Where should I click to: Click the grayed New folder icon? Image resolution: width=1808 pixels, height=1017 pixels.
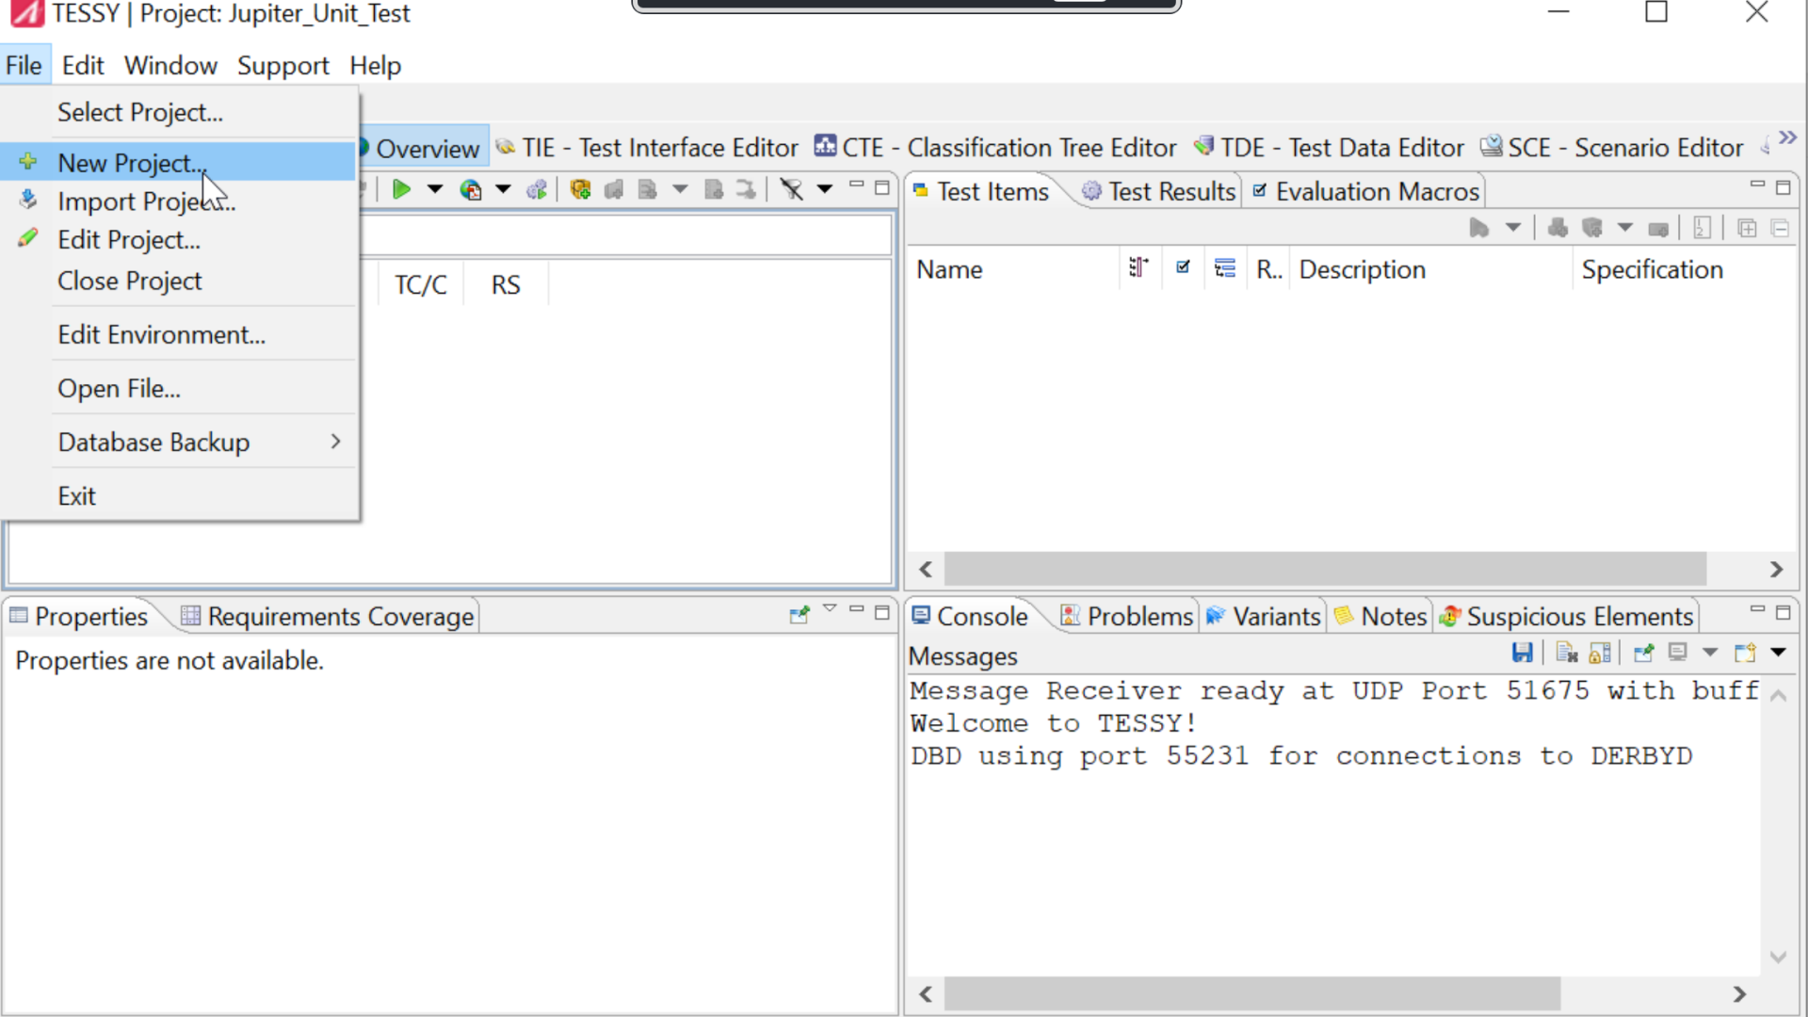point(614,190)
